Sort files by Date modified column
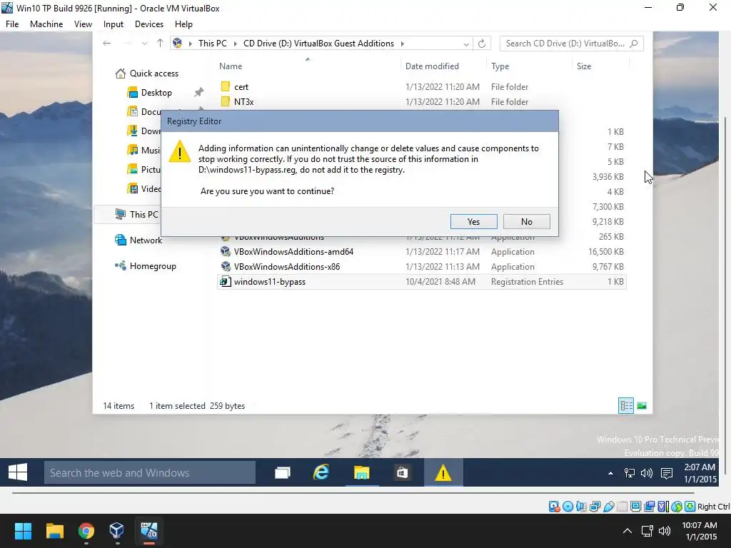 point(432,66)
